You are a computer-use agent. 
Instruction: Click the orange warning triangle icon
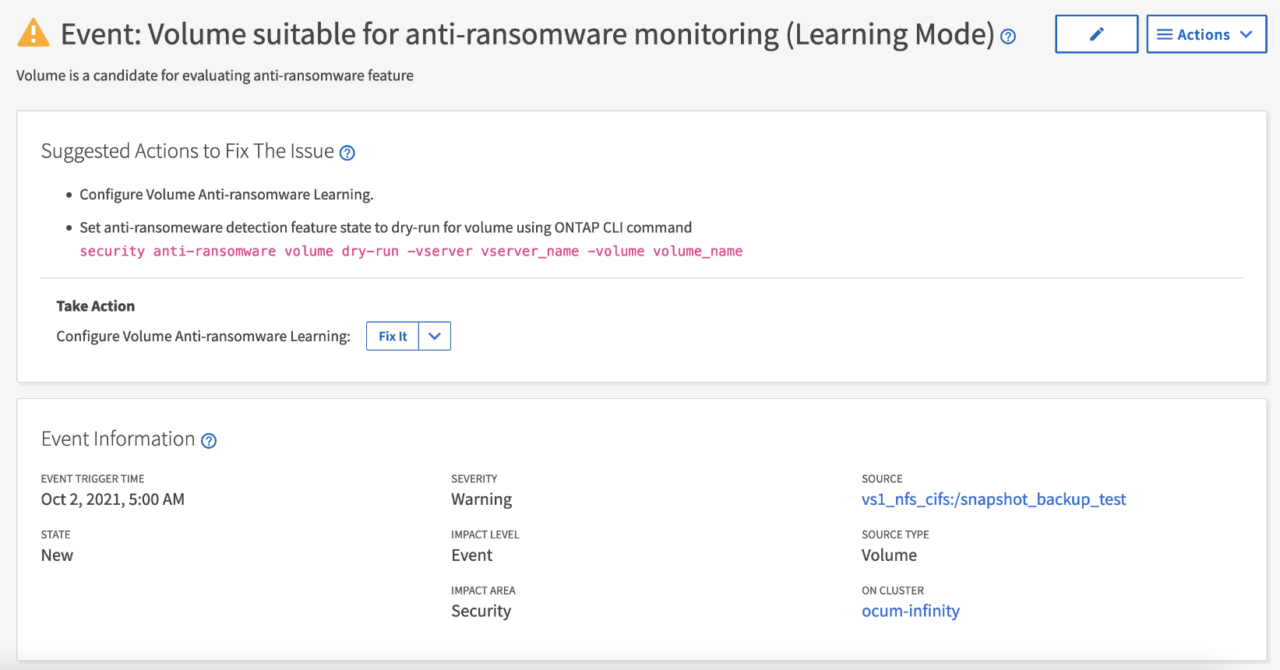pos(33,33)
